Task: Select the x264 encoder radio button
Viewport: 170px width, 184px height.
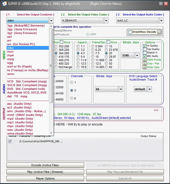Action: click(88, 34)
